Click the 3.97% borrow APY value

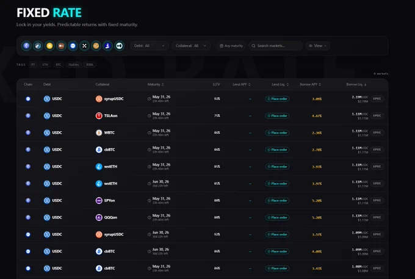tap(317, 184)
